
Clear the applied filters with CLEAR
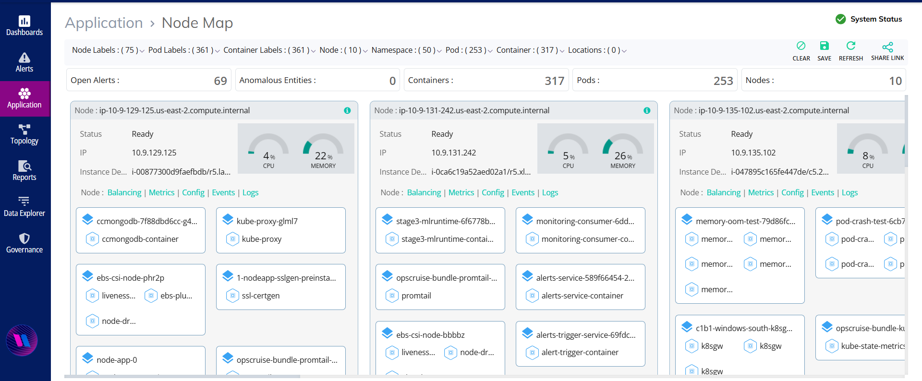coord(801,51)
